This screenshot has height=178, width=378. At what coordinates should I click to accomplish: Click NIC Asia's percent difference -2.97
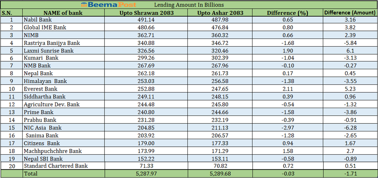tap(288, 128)
